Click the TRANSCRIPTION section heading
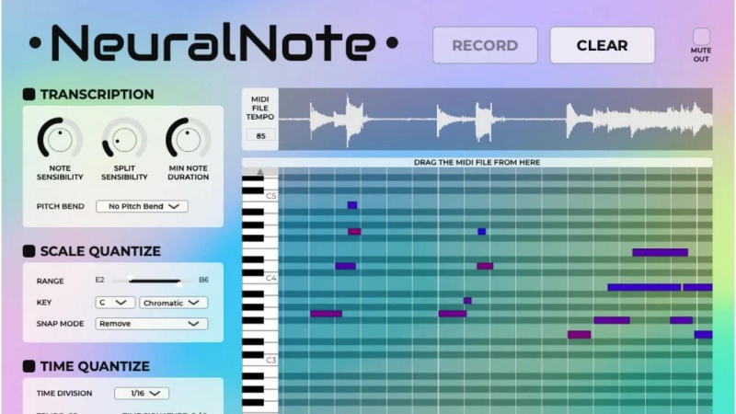The width and height of the screenshot is (736, 414). (x=98, y=95)
